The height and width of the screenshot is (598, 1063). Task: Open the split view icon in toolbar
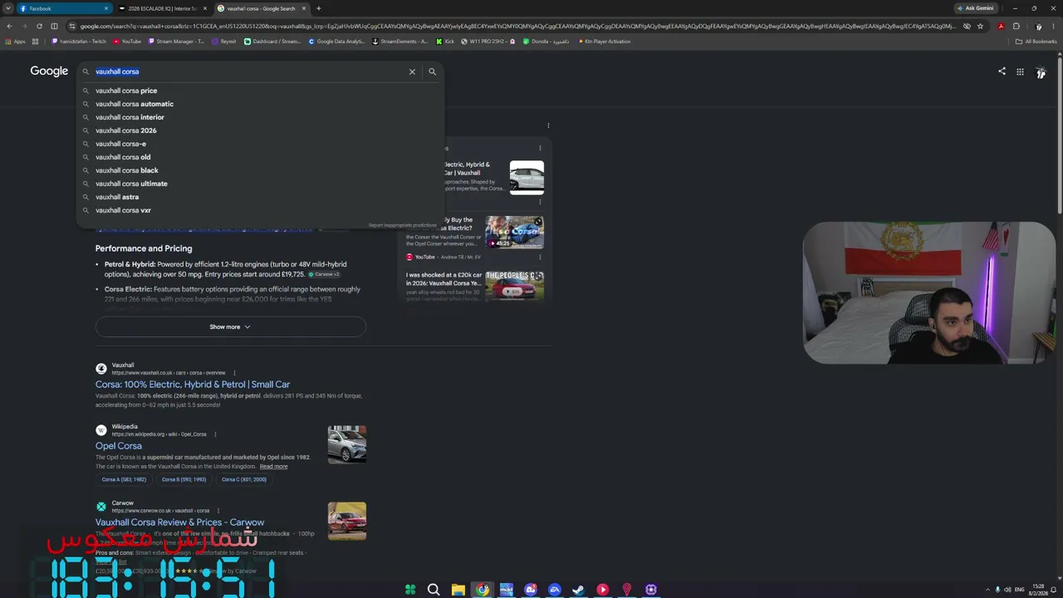tap(54, 26)
